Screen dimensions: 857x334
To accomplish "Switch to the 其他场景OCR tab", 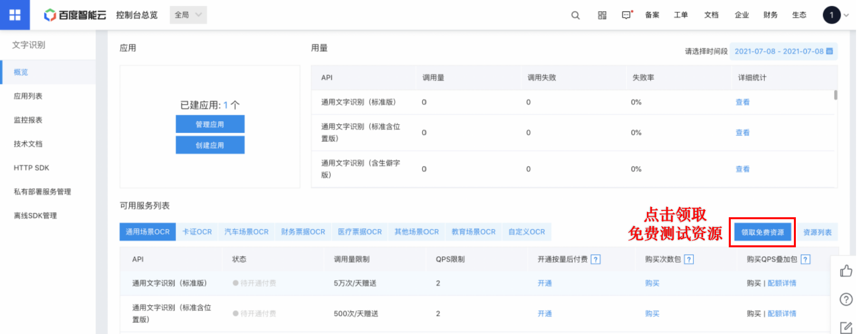I will (x=417, y=232).
